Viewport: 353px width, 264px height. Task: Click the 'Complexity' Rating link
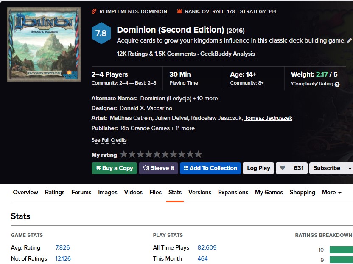(312, 84)
